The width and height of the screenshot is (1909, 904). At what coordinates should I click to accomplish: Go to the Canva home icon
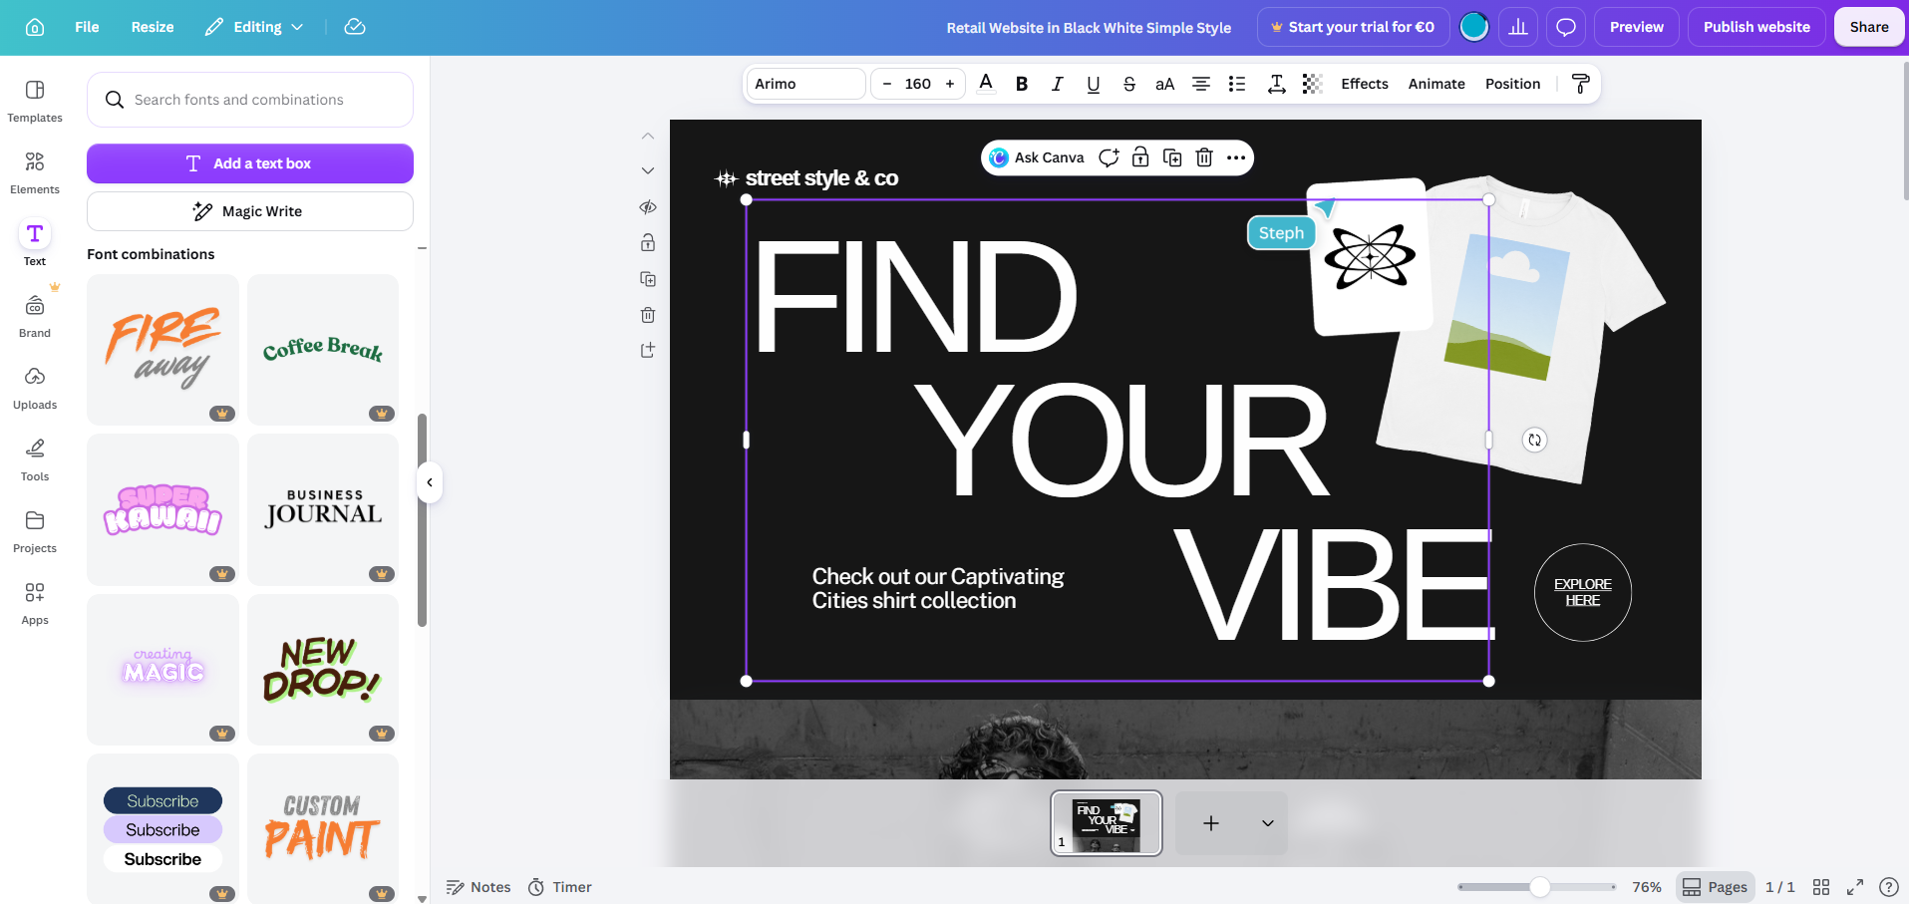click(35, 27)
